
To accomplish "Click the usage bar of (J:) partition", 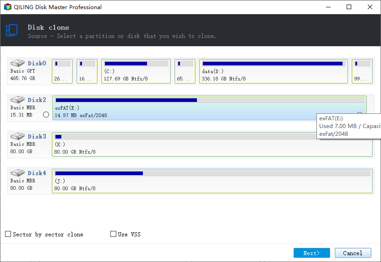I will 212,173.
